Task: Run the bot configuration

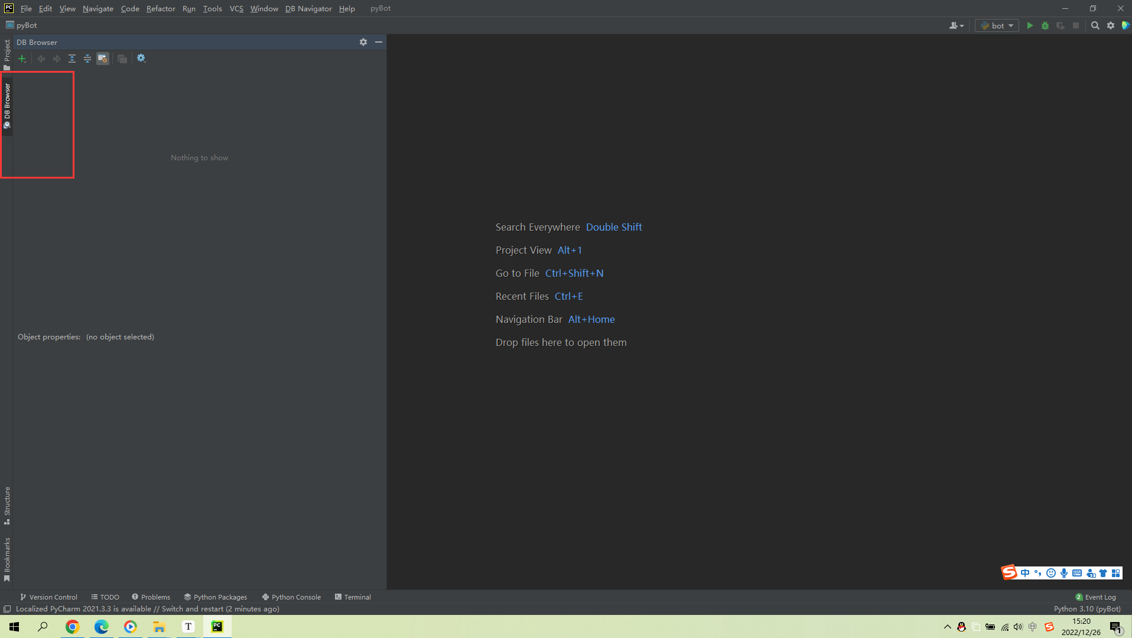Action: [x=1030, y=25]
